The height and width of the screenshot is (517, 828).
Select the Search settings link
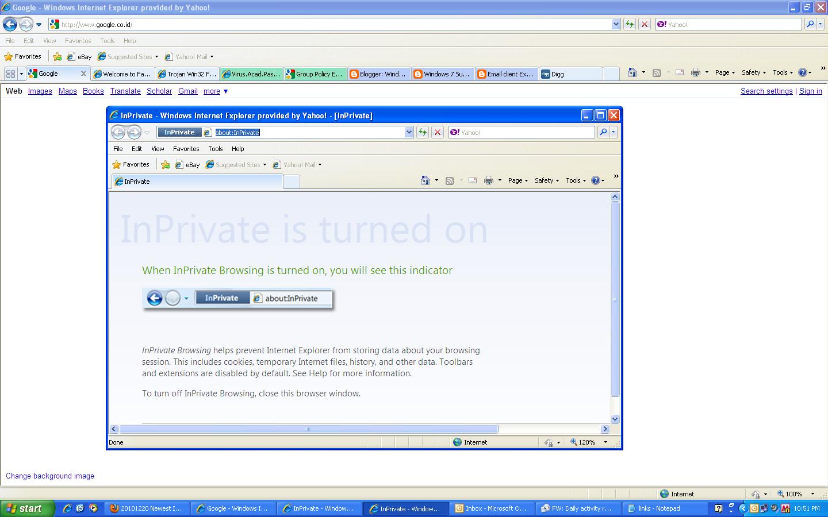tap(766, 91)
